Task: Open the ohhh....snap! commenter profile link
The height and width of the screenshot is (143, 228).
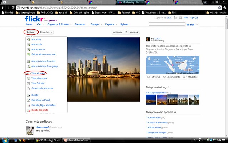Action: point(42,127)
